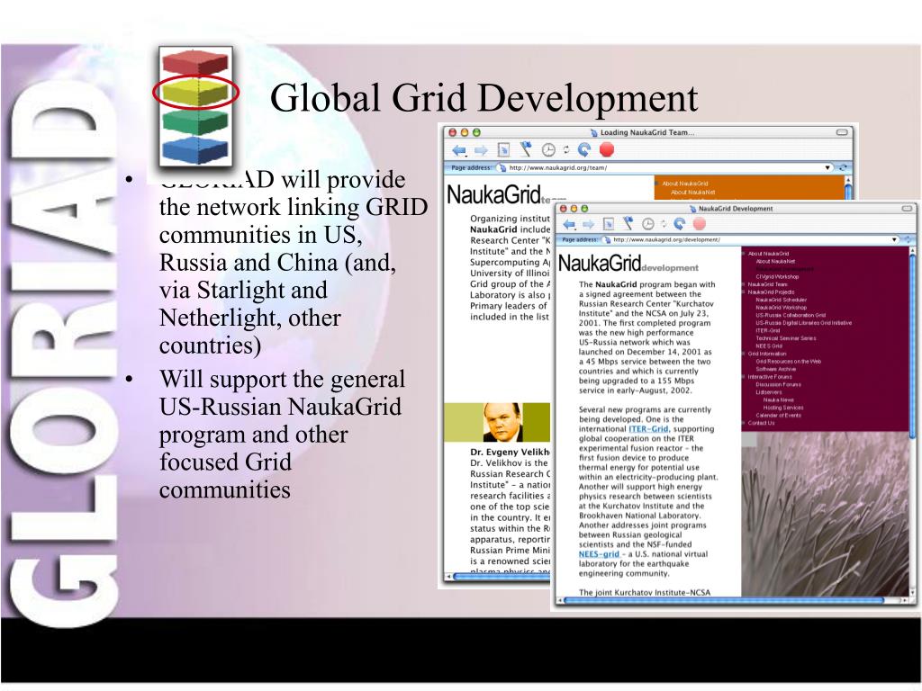Open Nauka News sidebar link
Viewport: 922px width, 691px height.
pos(779,399)
